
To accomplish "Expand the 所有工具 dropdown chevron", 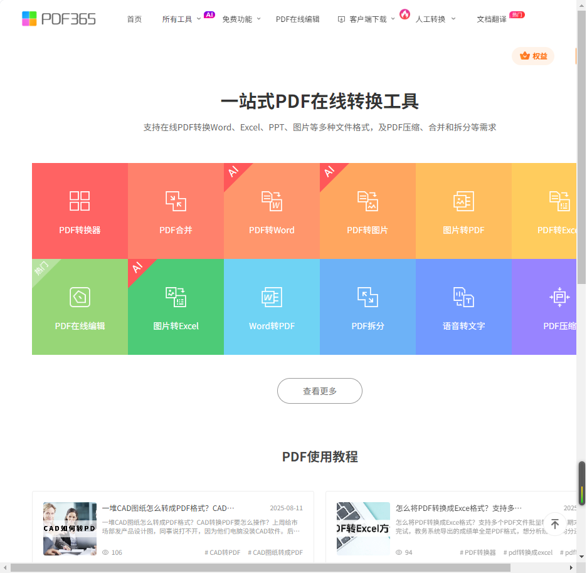I will click(x=199, y=19).
